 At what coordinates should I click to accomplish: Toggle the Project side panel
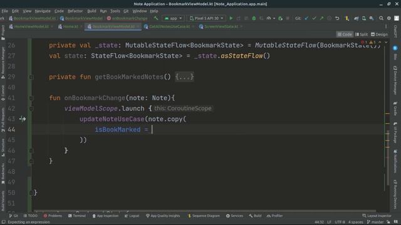point(3,32)
